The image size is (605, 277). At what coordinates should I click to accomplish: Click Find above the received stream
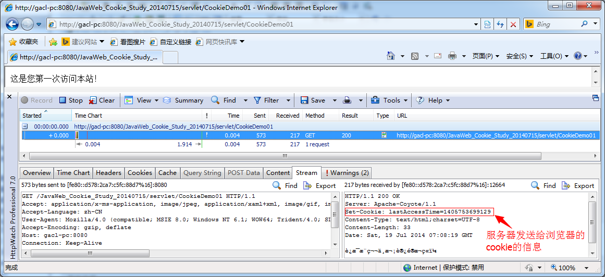click(544, 185)
